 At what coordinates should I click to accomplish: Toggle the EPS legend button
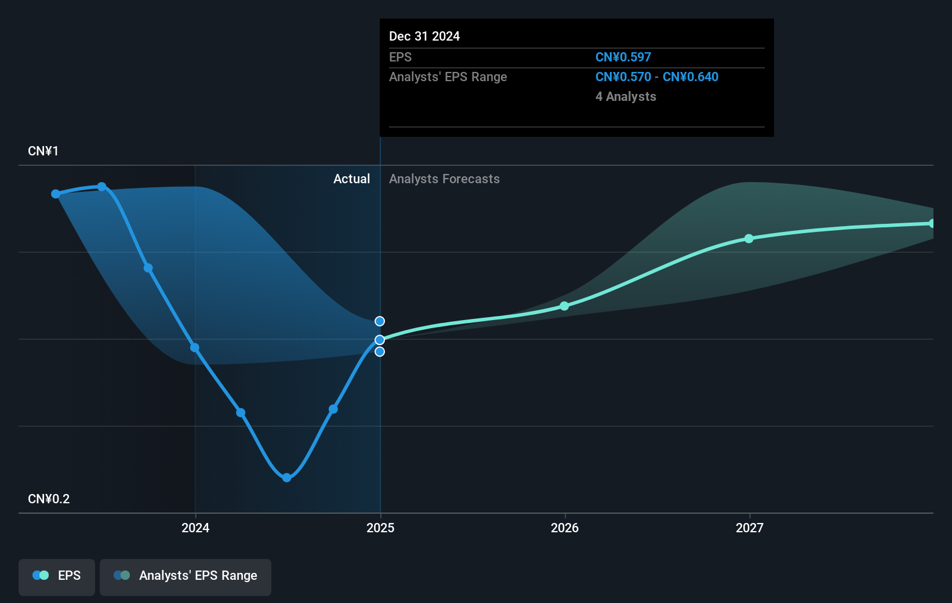click(57, 577)
